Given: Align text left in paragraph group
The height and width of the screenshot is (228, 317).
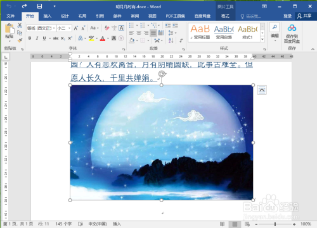Looking at the screenshot, I should [131, 33].
